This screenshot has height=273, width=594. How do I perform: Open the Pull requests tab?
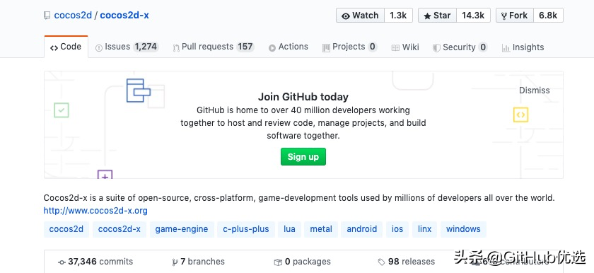point(214,47)
